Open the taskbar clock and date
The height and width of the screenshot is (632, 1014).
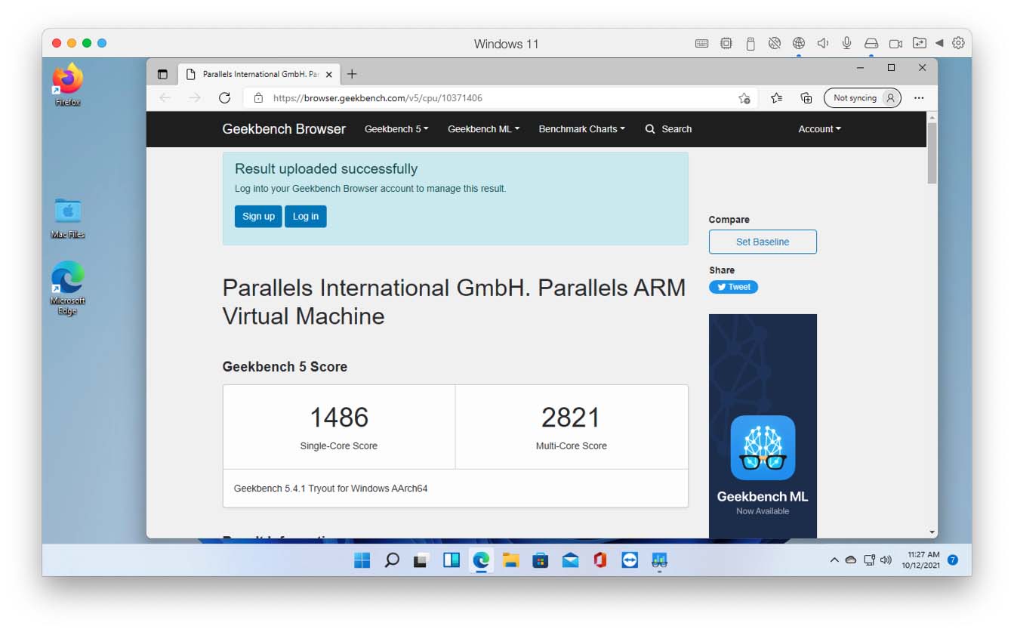(921, 560)
